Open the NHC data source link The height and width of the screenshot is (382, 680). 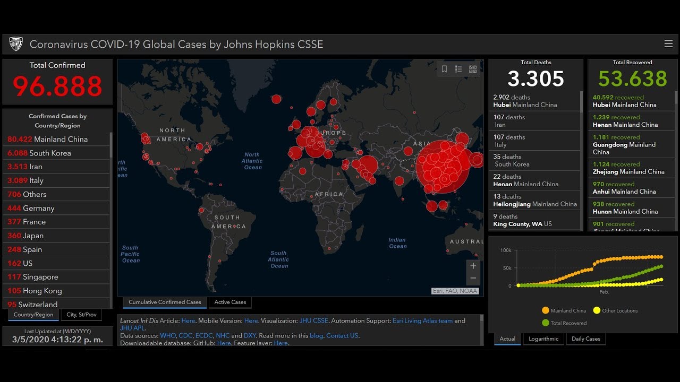pos(223,336)
